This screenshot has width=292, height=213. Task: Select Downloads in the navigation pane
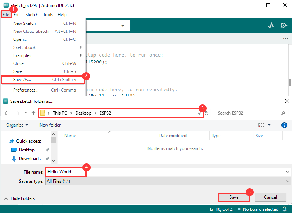tap(30, 159)
